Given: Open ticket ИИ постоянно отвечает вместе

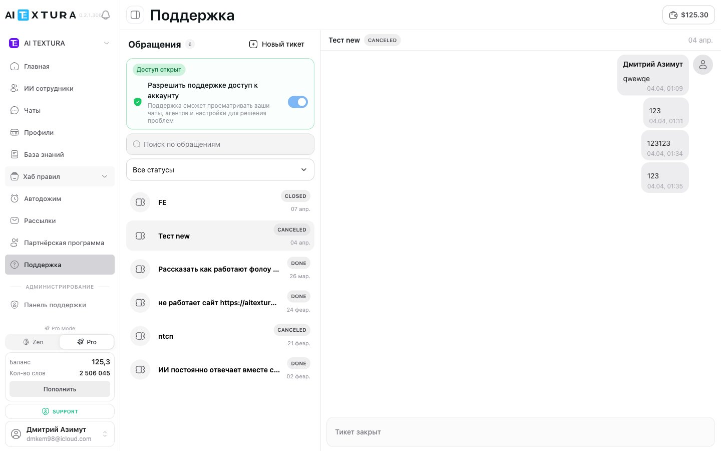Looking at the screenshot, I should 220,370.
